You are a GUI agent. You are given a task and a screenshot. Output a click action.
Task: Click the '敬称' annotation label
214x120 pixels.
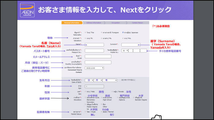[x=50, y=38]
